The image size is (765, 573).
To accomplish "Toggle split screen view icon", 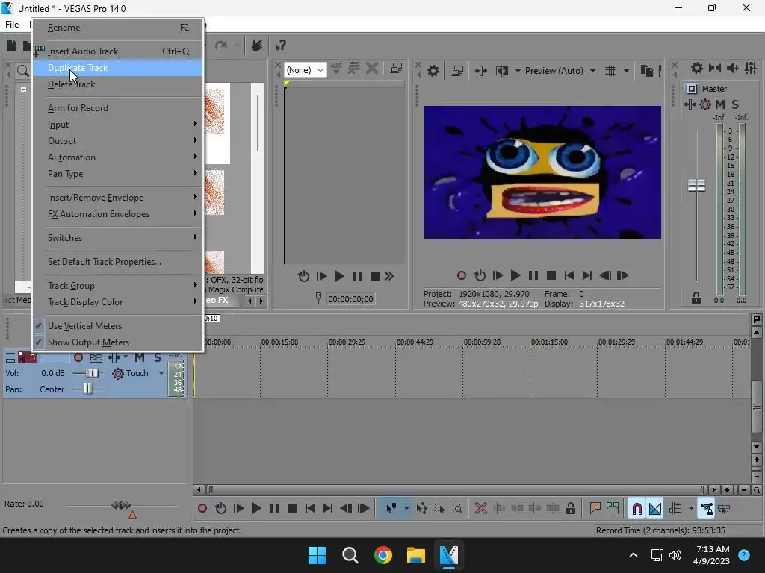I will click(x=501, y=71).
